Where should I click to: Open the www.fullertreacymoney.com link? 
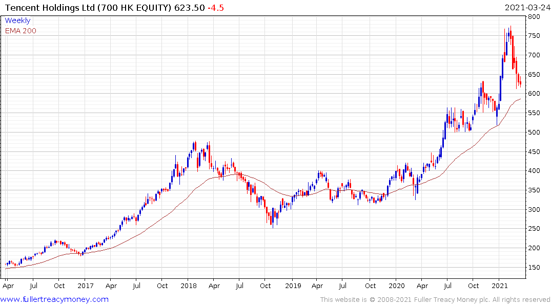[x=54, y=299]
